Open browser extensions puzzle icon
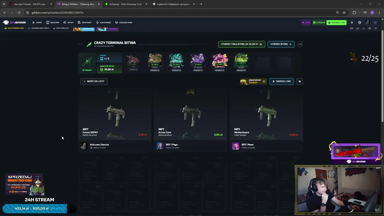This screenshot has width=384, height=216. (x=354, y=13)
